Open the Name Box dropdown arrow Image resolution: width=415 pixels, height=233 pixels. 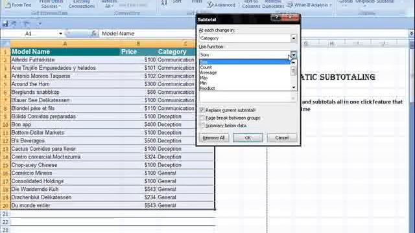pos(60,34)
